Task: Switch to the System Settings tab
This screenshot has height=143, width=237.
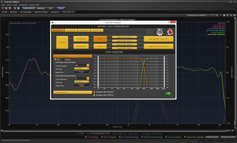Action: pyautogui.click(x=71, y=30)
